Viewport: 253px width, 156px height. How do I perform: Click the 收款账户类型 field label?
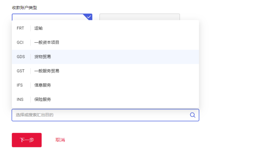tap(24, 8)
